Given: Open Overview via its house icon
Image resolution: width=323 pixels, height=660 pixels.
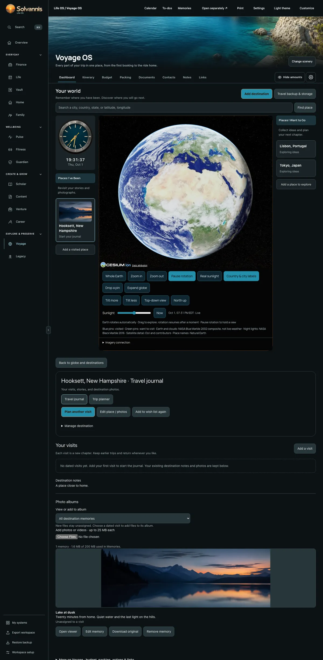Looking at the screenshot, I should 9,43.
